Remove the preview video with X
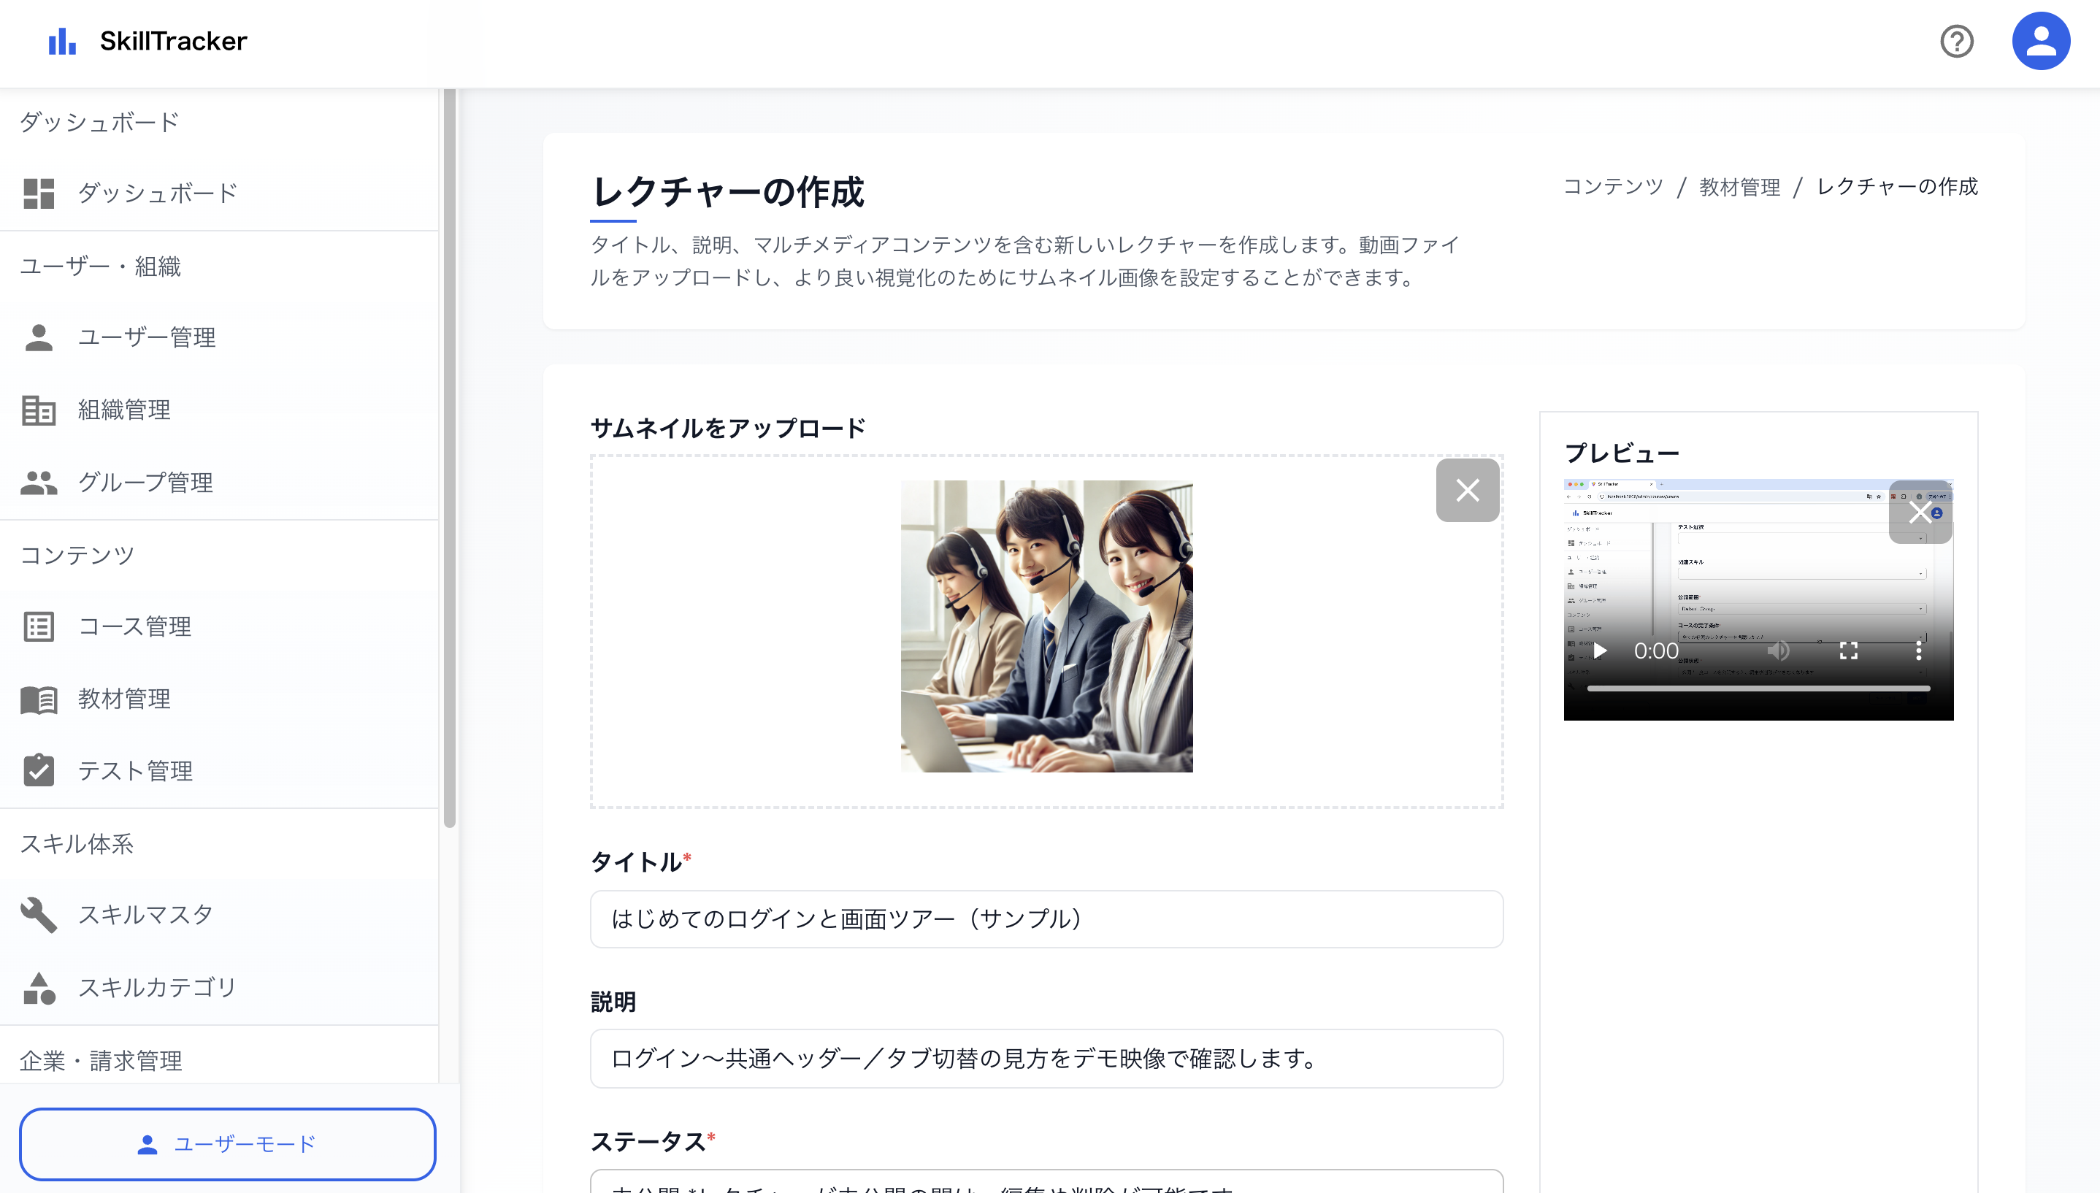 1920,513
